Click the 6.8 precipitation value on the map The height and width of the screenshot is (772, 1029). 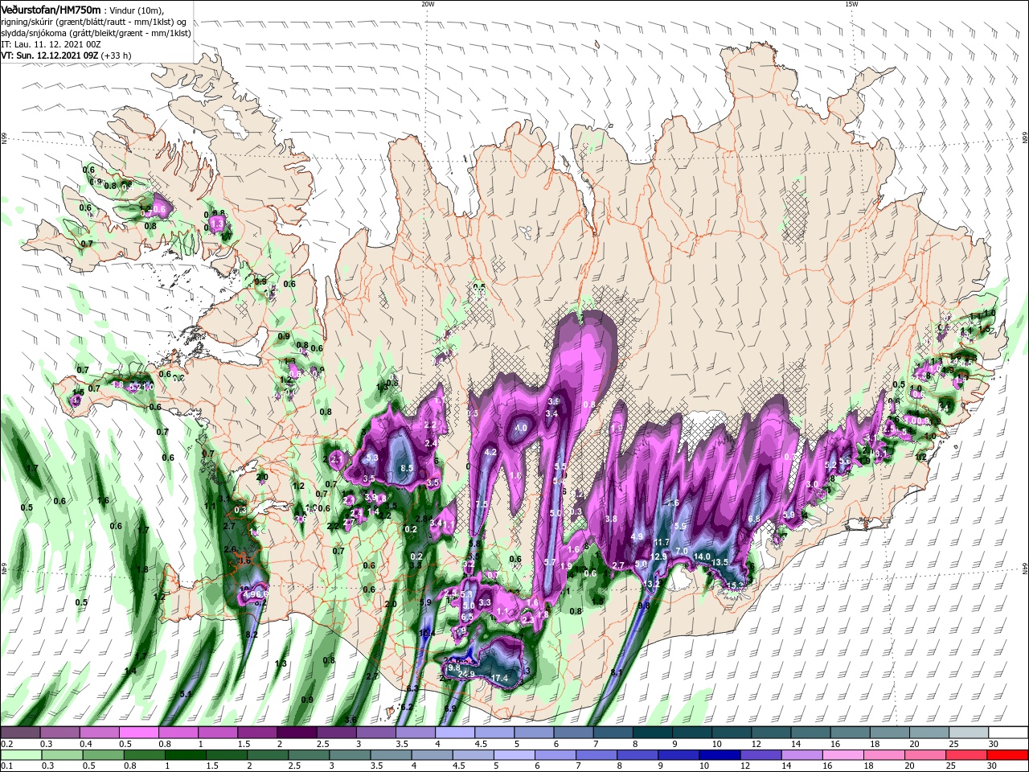point(754,519)
